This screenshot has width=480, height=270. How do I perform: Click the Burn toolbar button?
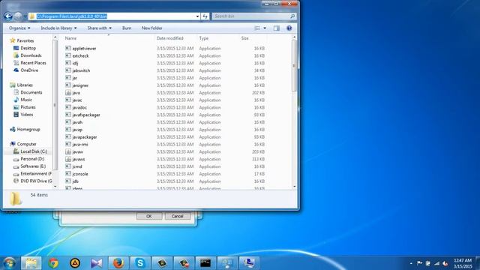pyautogui.click(x=127, y=28)
